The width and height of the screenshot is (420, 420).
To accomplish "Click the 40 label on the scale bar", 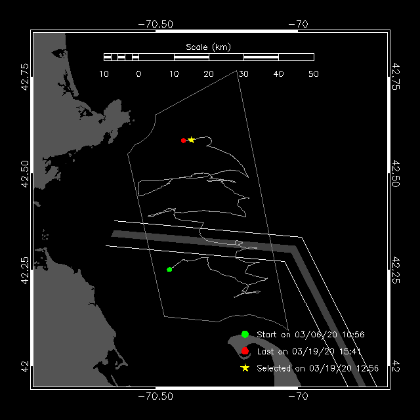I will tap(278, 73).
